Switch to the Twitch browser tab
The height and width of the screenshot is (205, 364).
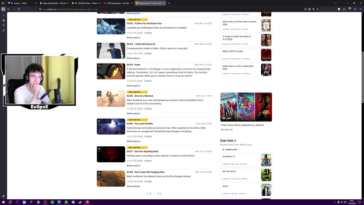[x=22, y=3]
